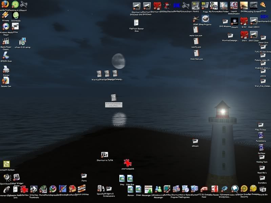Open the System shortcut icon
Image resolution: width=271 pixels, height=203 pixels.
194,189
